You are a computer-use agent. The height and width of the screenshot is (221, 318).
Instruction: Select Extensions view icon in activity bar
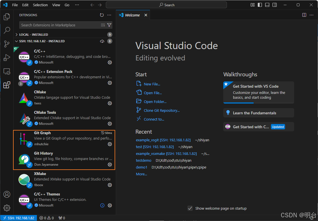[x=7, y=85]
